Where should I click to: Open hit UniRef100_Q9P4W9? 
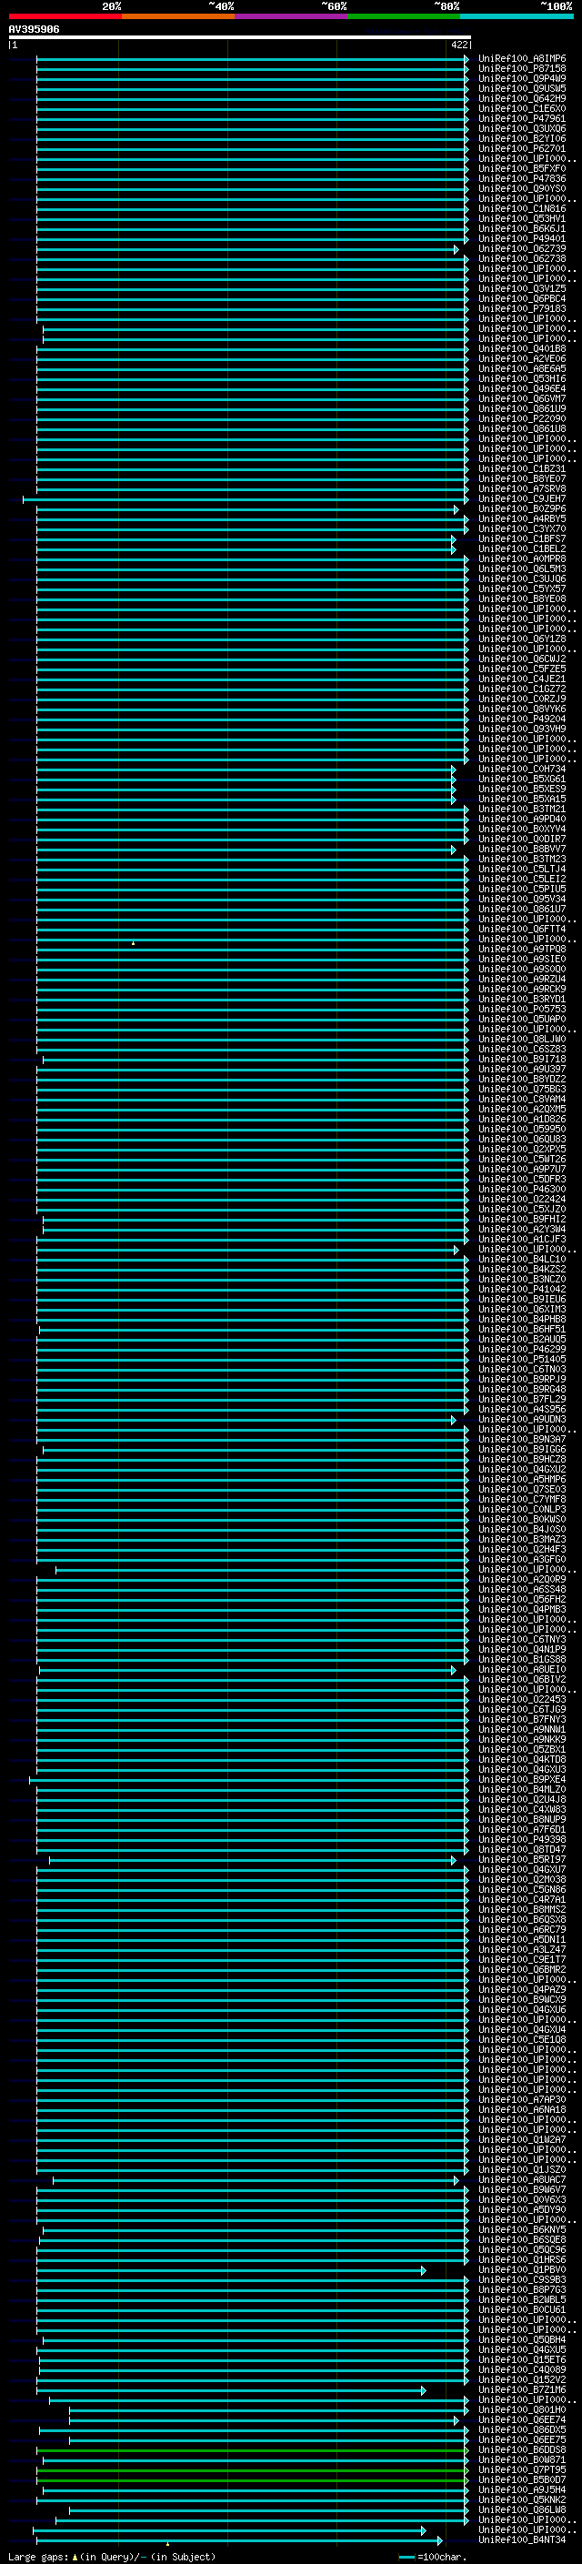click(x=522, y=78)
